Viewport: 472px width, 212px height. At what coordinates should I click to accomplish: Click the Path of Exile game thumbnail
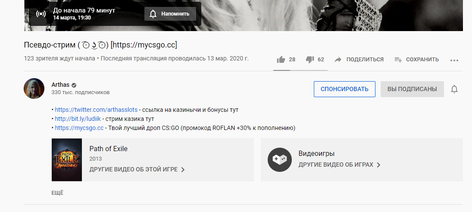(67, 159)
